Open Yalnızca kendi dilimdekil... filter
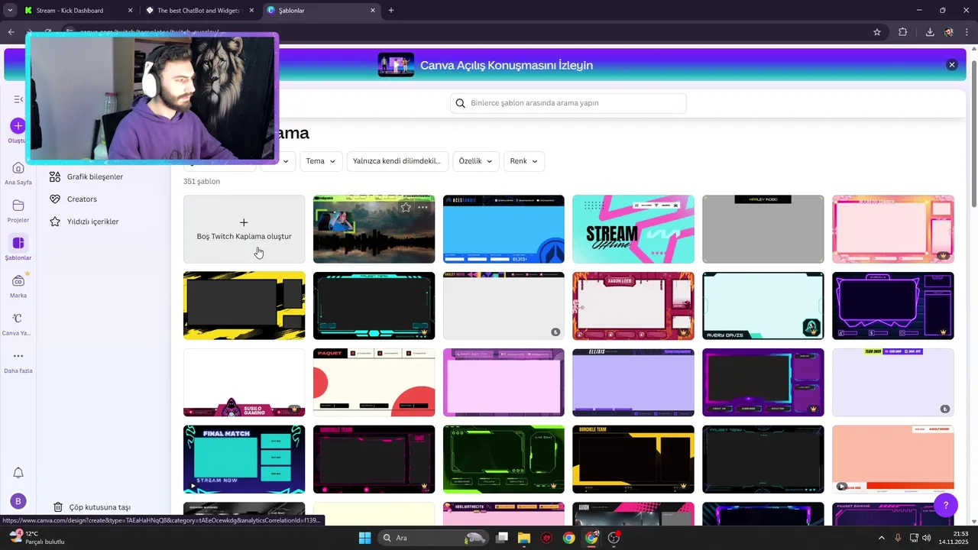The image size is (978, 550). [397, 161]
